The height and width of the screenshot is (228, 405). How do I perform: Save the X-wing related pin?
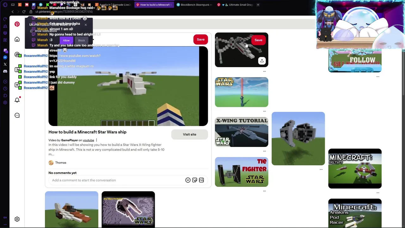[x=258, y=40]
